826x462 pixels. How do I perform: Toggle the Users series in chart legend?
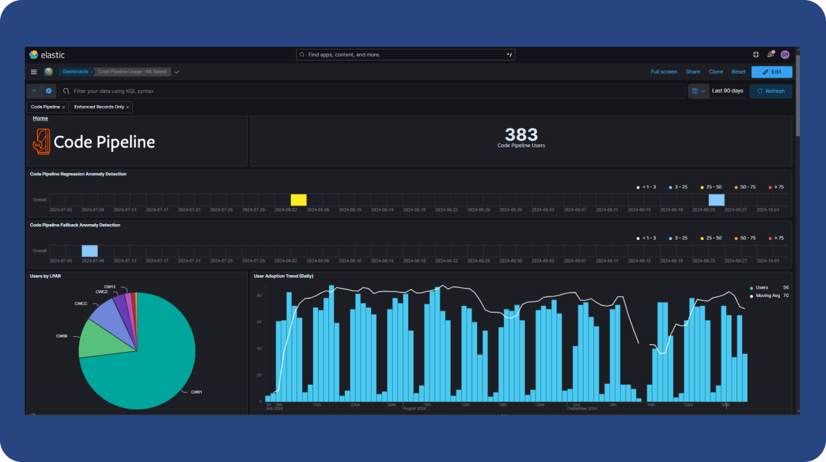click(x=761, y=287)
